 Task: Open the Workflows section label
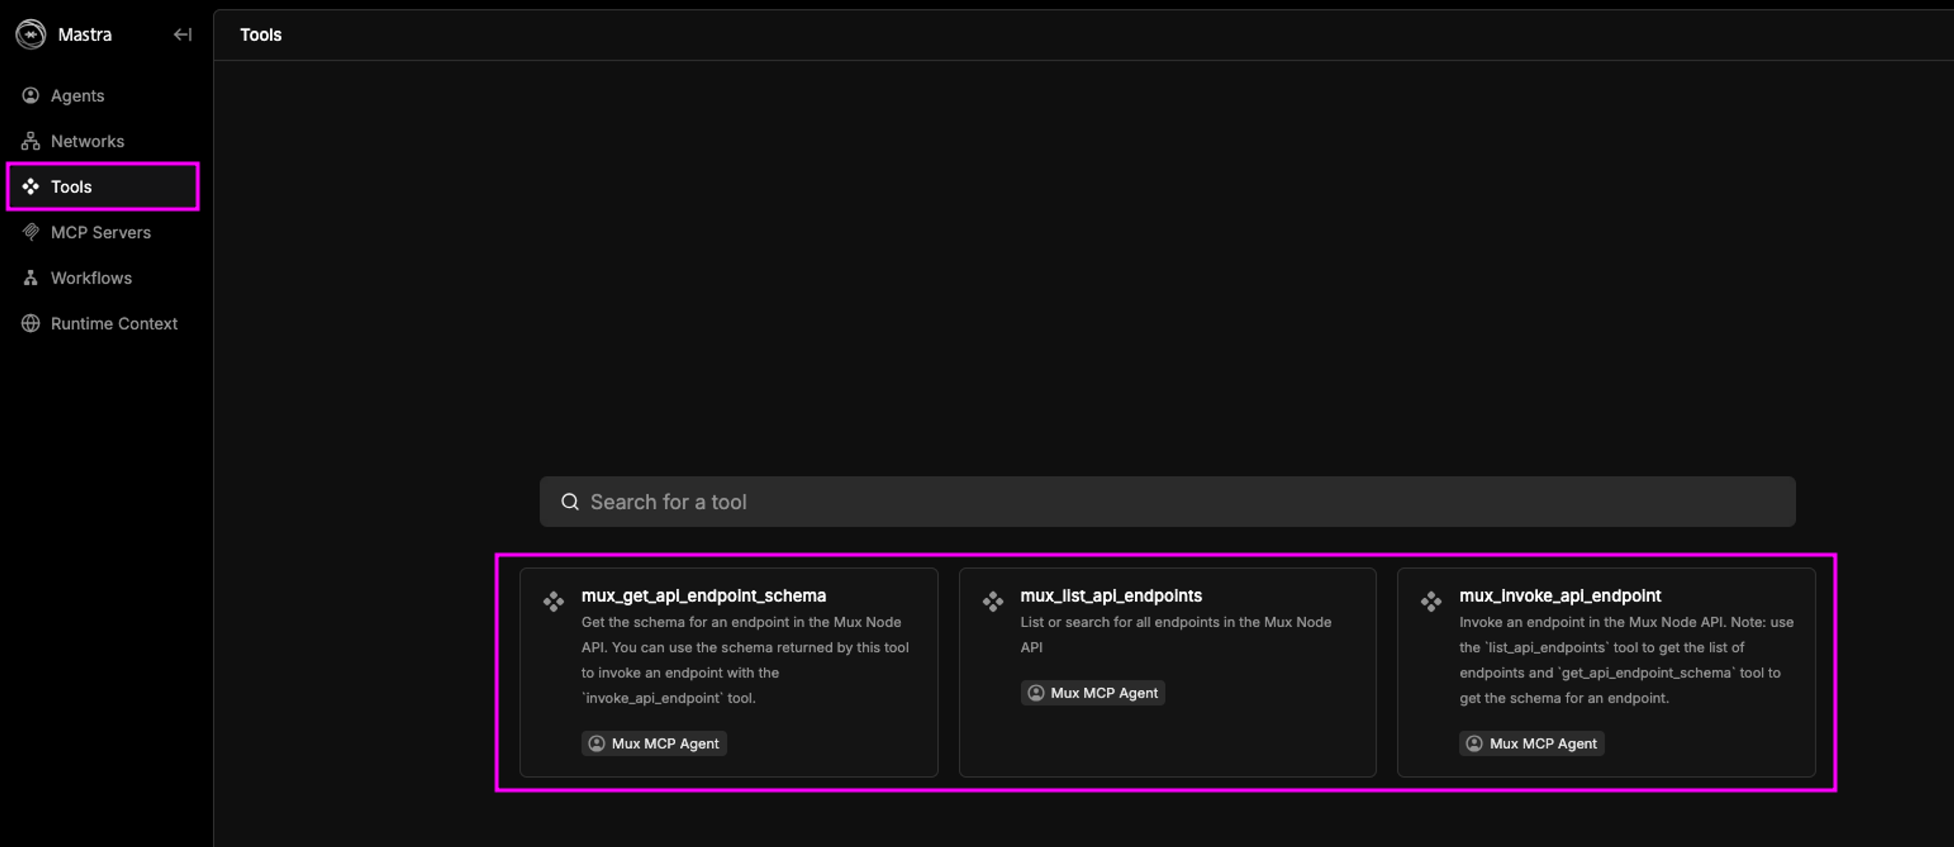(91, 278)
